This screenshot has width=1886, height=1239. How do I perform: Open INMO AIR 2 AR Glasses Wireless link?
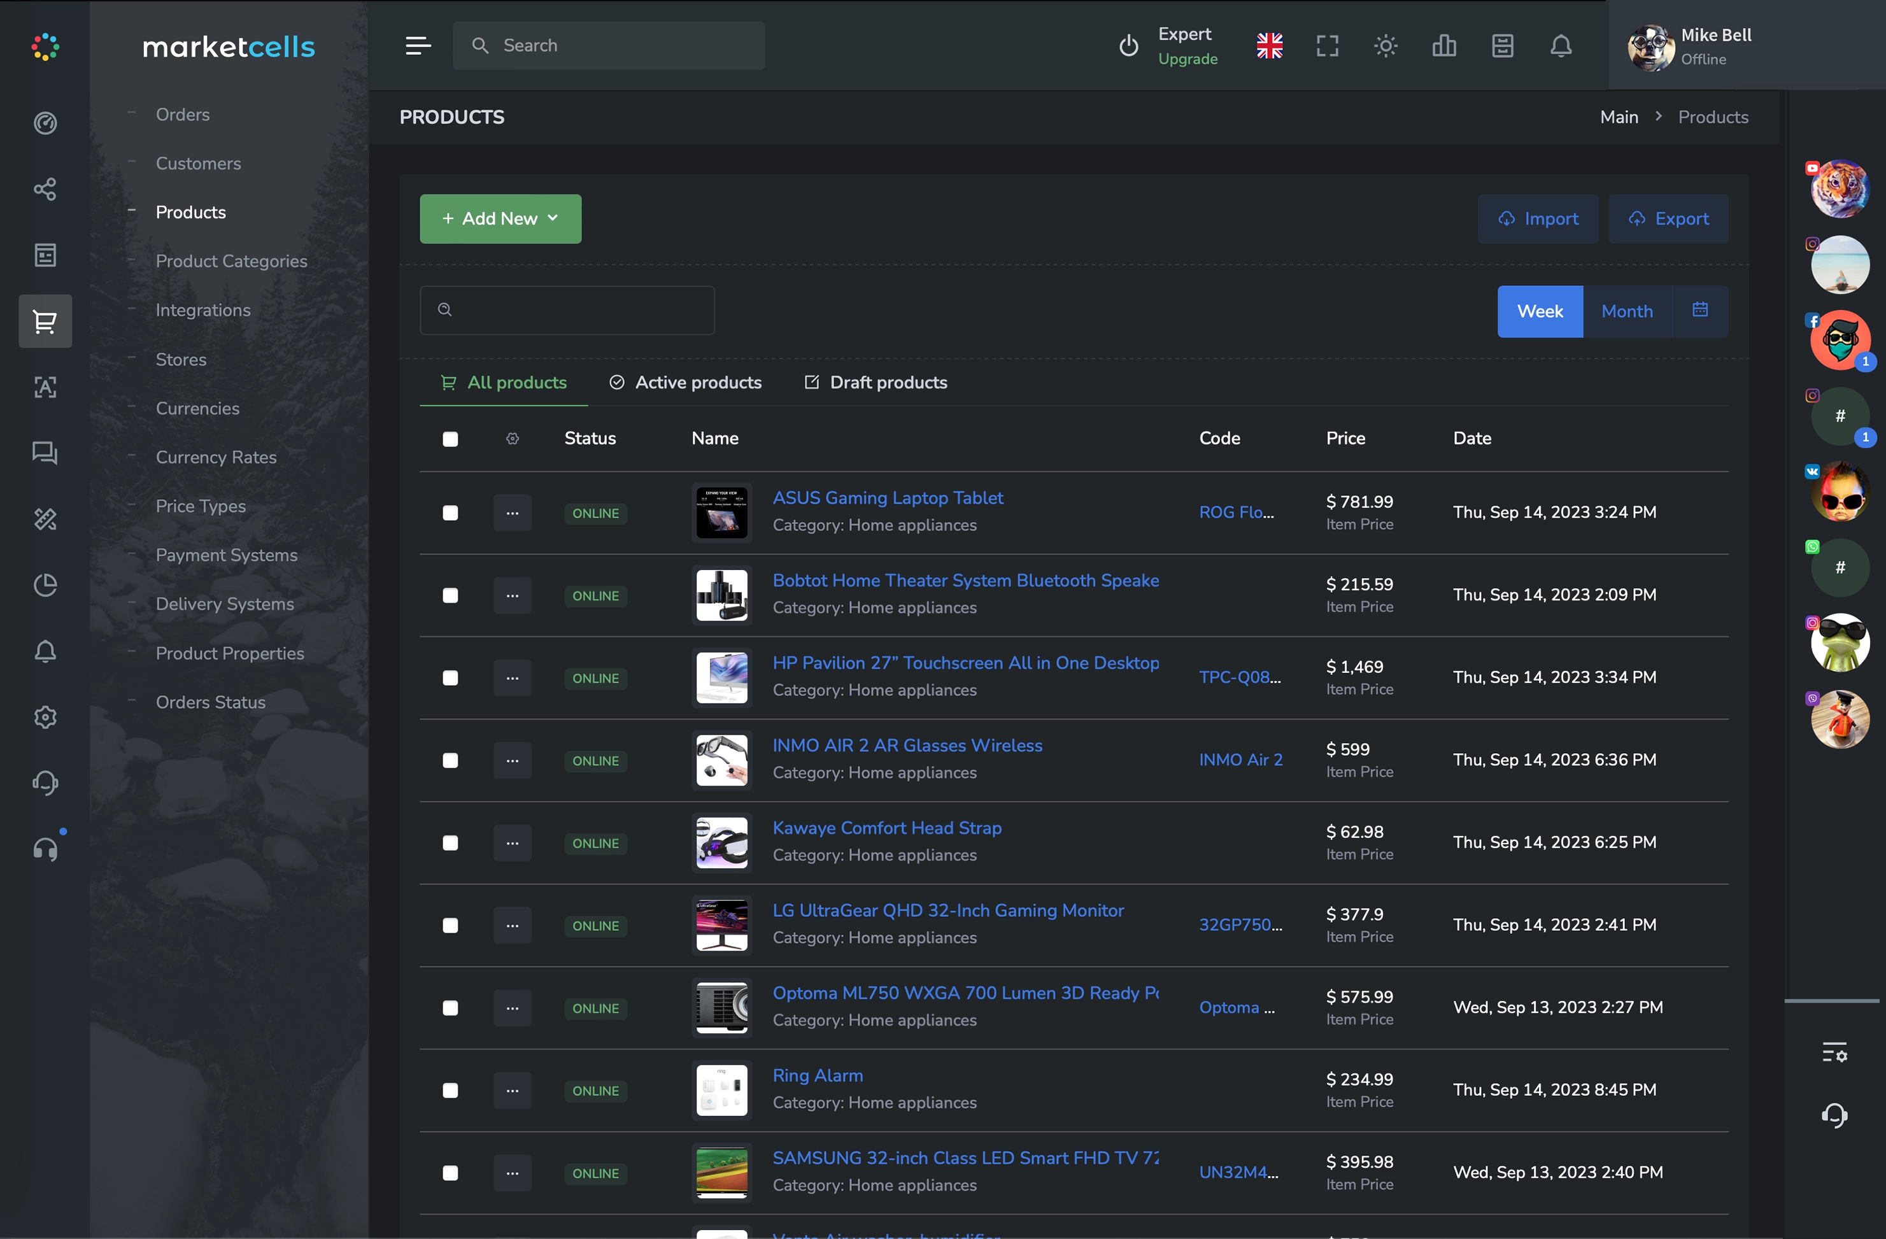click(907, 746)
